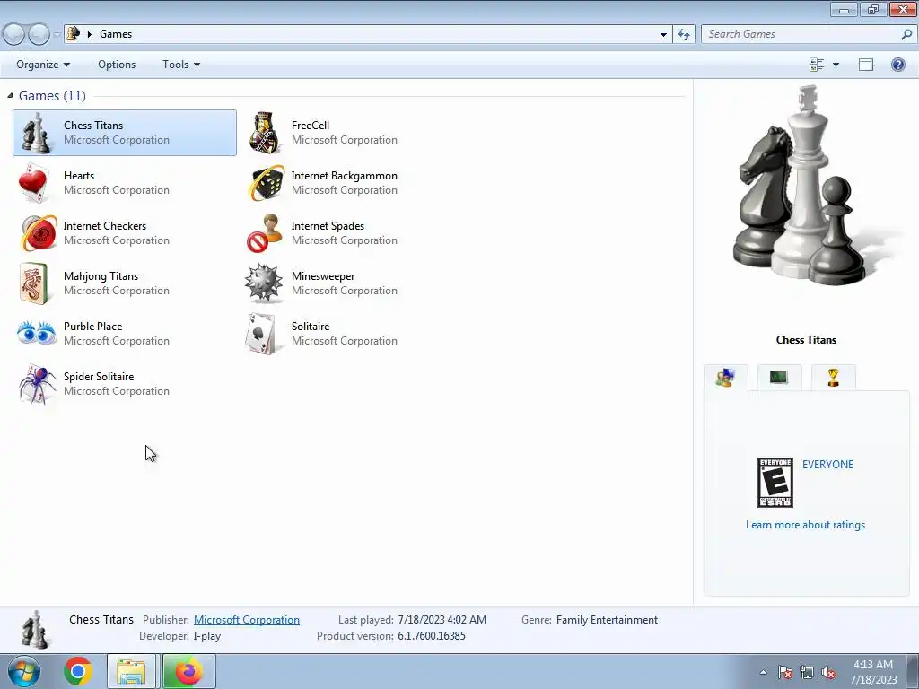Viewport: 919px width, 689px height.
Task: Click the Games address bar field
Action: pyautogui.click(x=368, y=34)
